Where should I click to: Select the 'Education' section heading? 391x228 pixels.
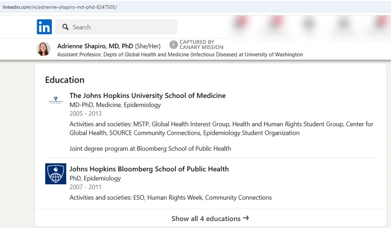tap(65, 80)
